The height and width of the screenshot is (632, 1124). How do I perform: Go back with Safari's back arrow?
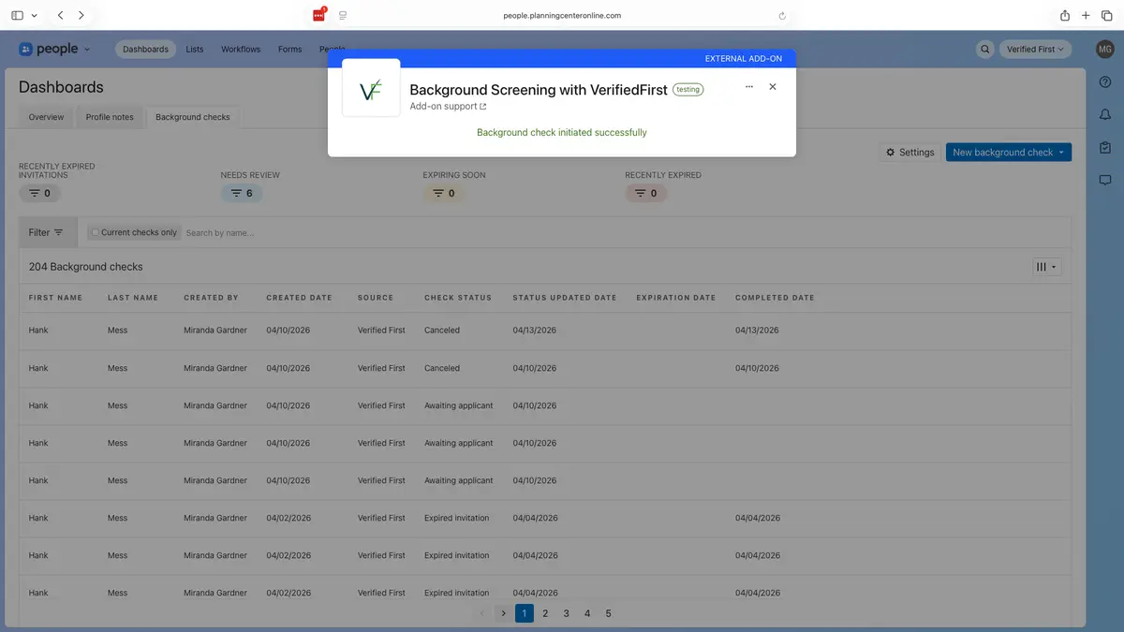tap(61, 16)
